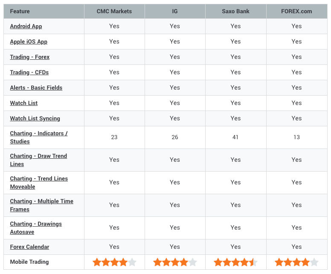Click Saxo Bank mobile trading star rating
This screenshot has height=274, width=331.
[x=235, y=262]
